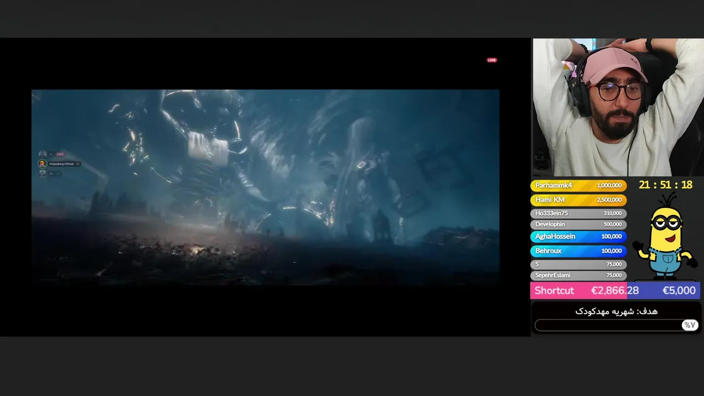Click the goal progress bar

616,325
